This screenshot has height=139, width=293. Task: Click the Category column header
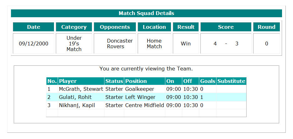pos(74,27)
